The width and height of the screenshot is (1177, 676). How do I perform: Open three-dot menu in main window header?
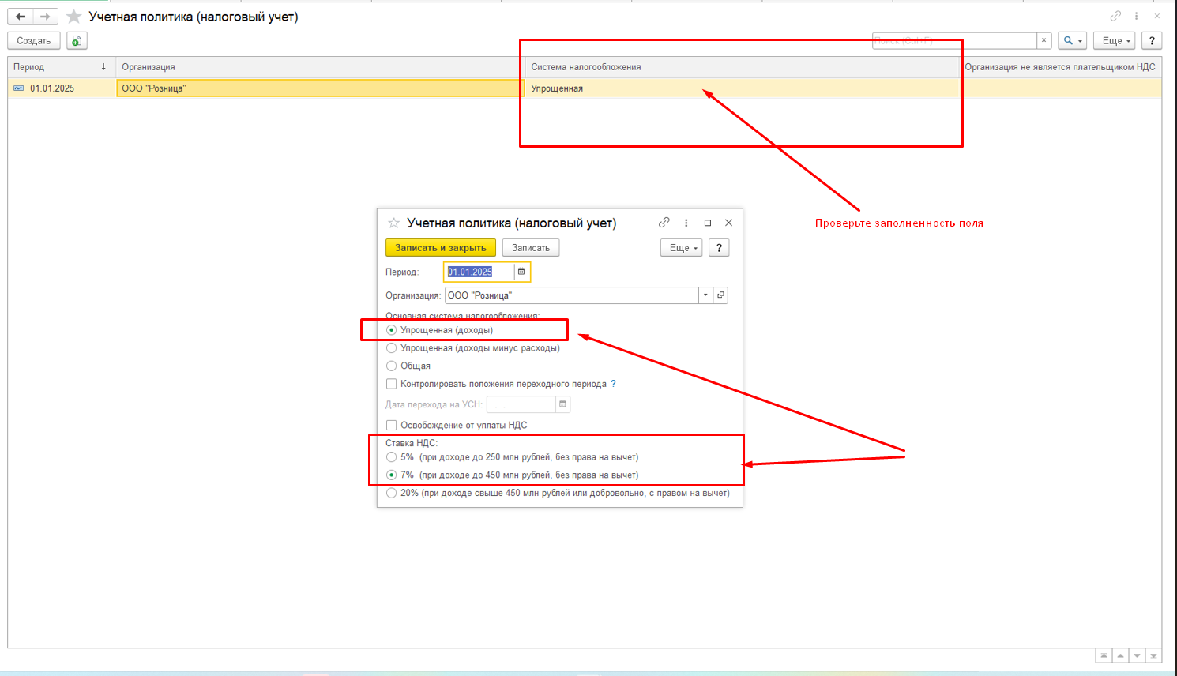pos(1136,16)
